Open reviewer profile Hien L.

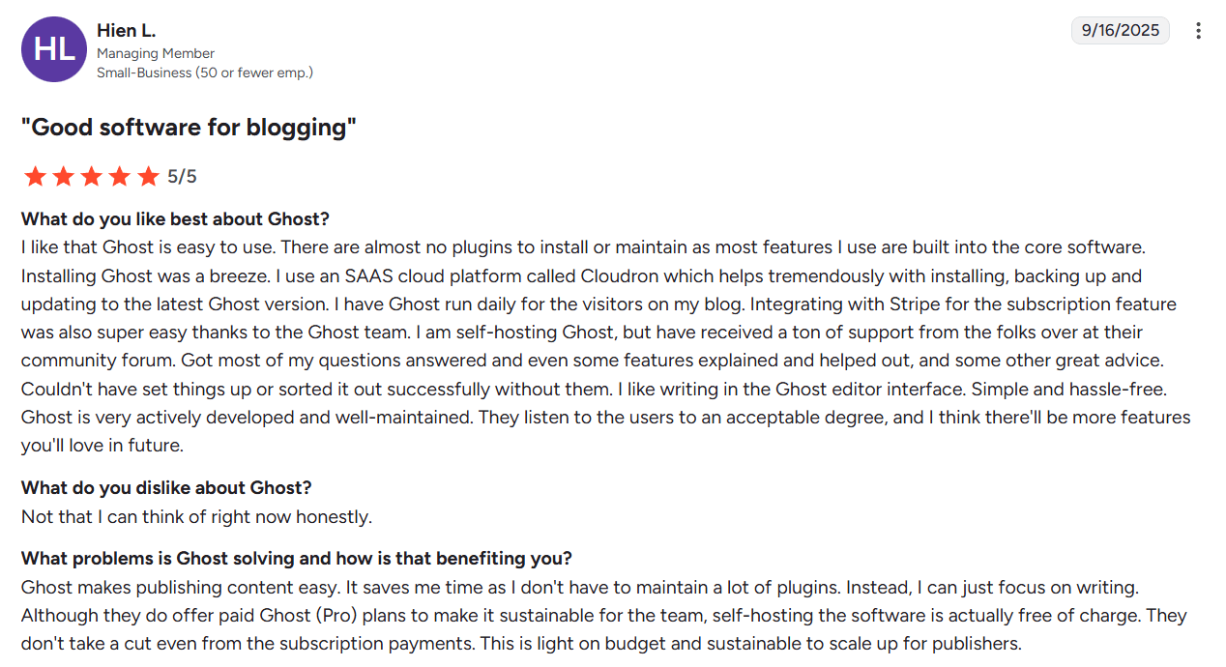(x=126, y=31)
